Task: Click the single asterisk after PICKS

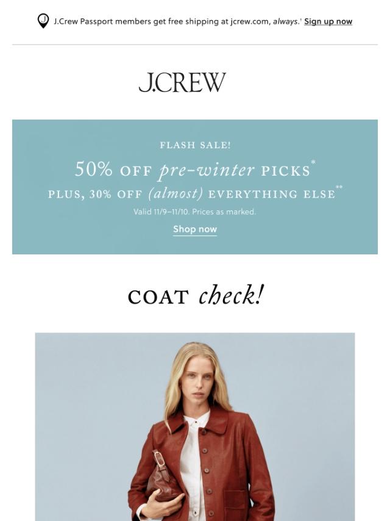Action: click(313, 162)
